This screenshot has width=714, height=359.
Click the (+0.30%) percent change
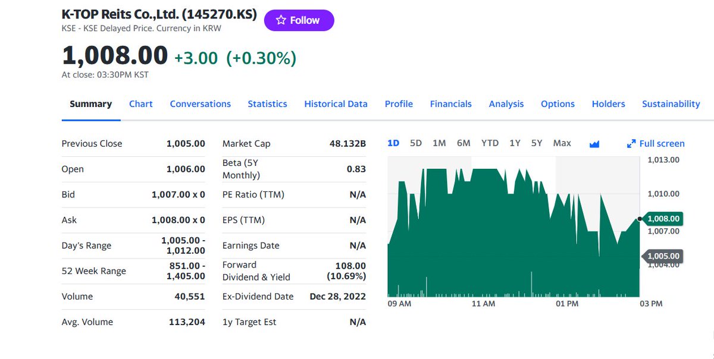[x=261, y=58]
